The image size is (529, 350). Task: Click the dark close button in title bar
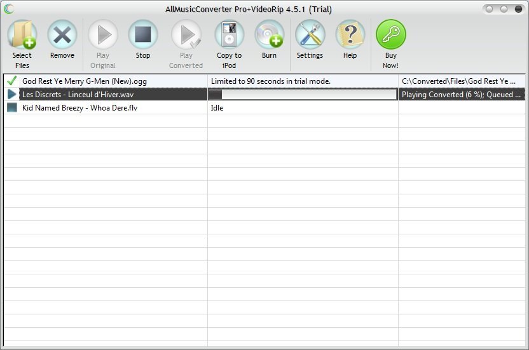point(518,9)
